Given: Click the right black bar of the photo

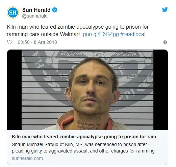Looking at the screenshot, I should tap(160, 90).
